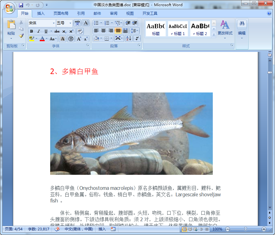The width and height of the screenshot is (275, 235).
Task: Select the Format Painter icon
Action: pos(21,36)
